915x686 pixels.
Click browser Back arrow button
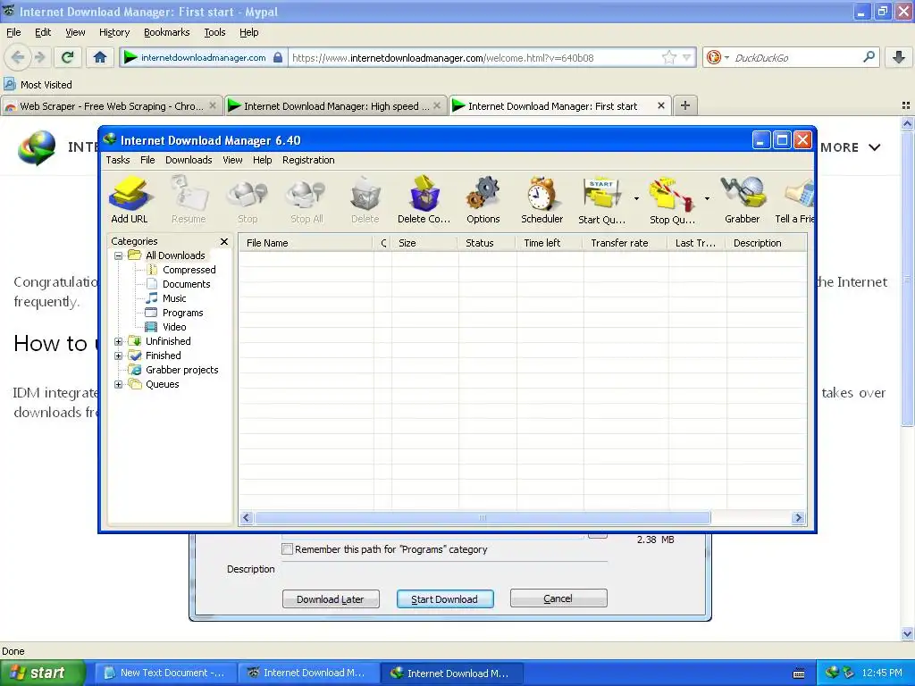click(18, 57)
